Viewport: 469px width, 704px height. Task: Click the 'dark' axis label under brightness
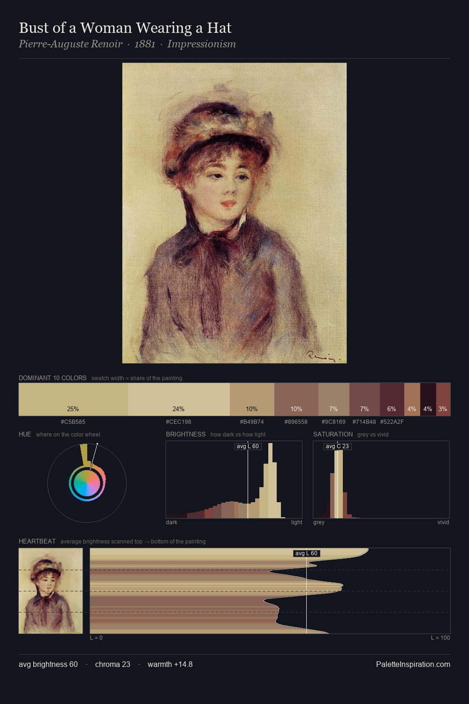point(172,522)
